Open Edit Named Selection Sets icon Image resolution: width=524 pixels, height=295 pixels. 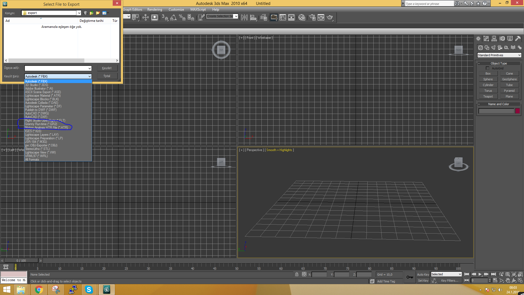point(201,17)
